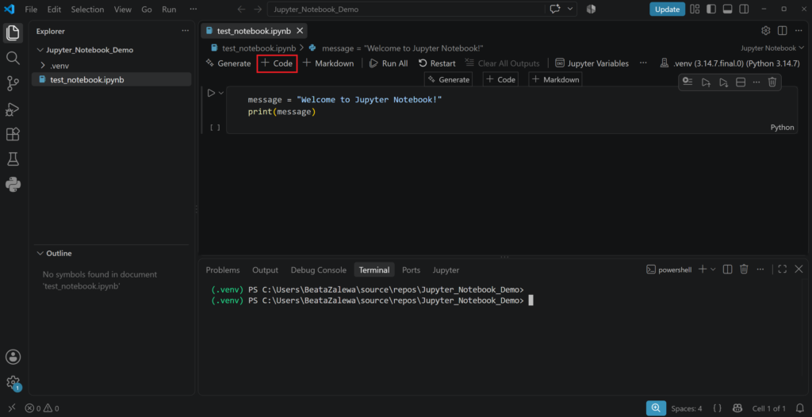Open the Accounts menu icon
The height and width of the screenshot is (417, 812).
(x=13, y=357)
